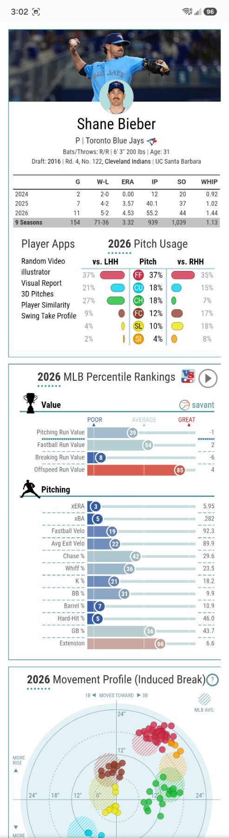Click the Baseball Savant logo

(197, 405)
